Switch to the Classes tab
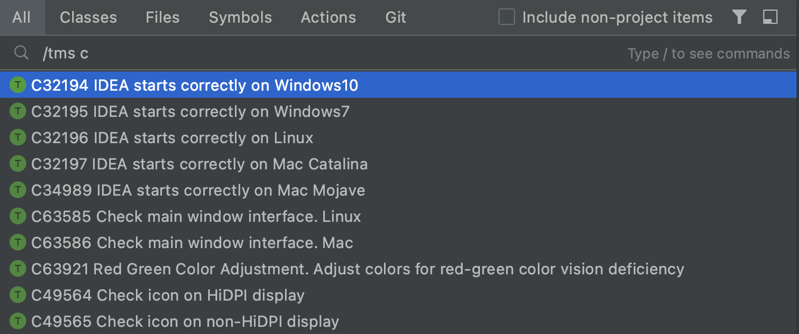 (88, 17)
